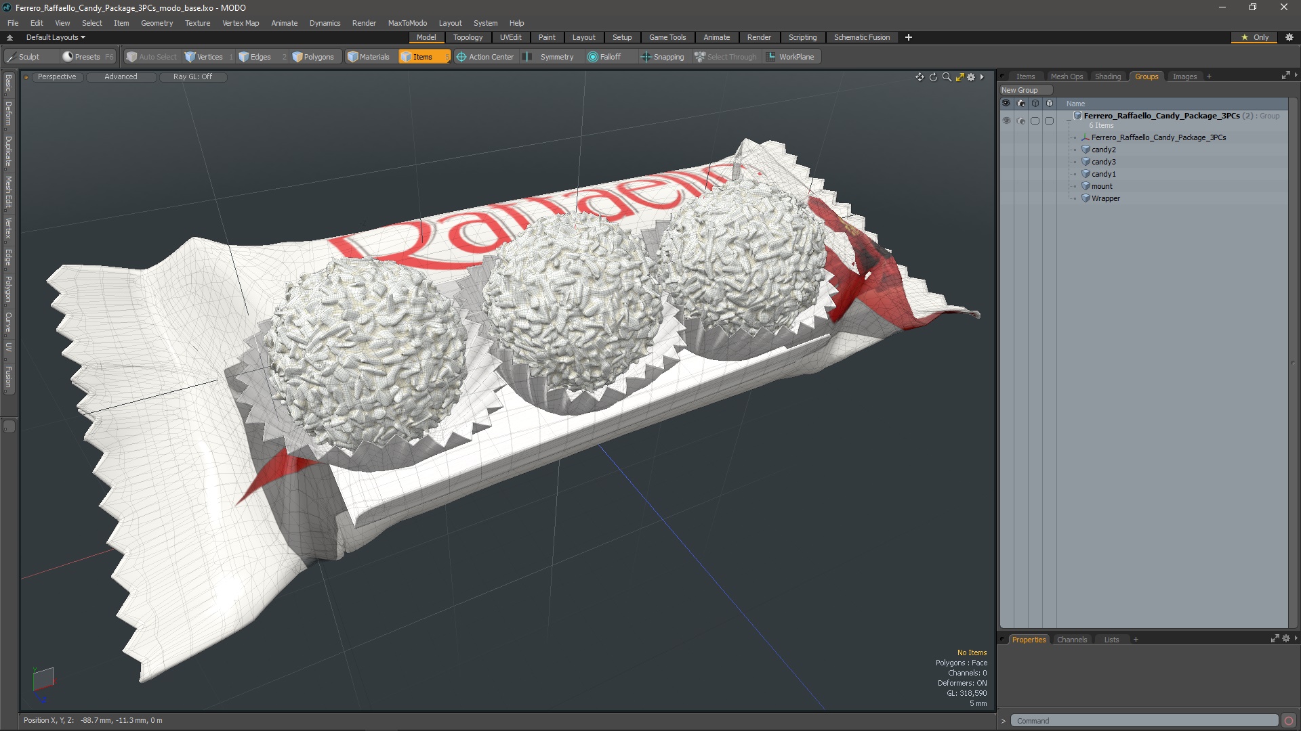Open the Schematic Fusion layout tab
The height and width of the screenshot is (731, 1301).
click(862, 37)
